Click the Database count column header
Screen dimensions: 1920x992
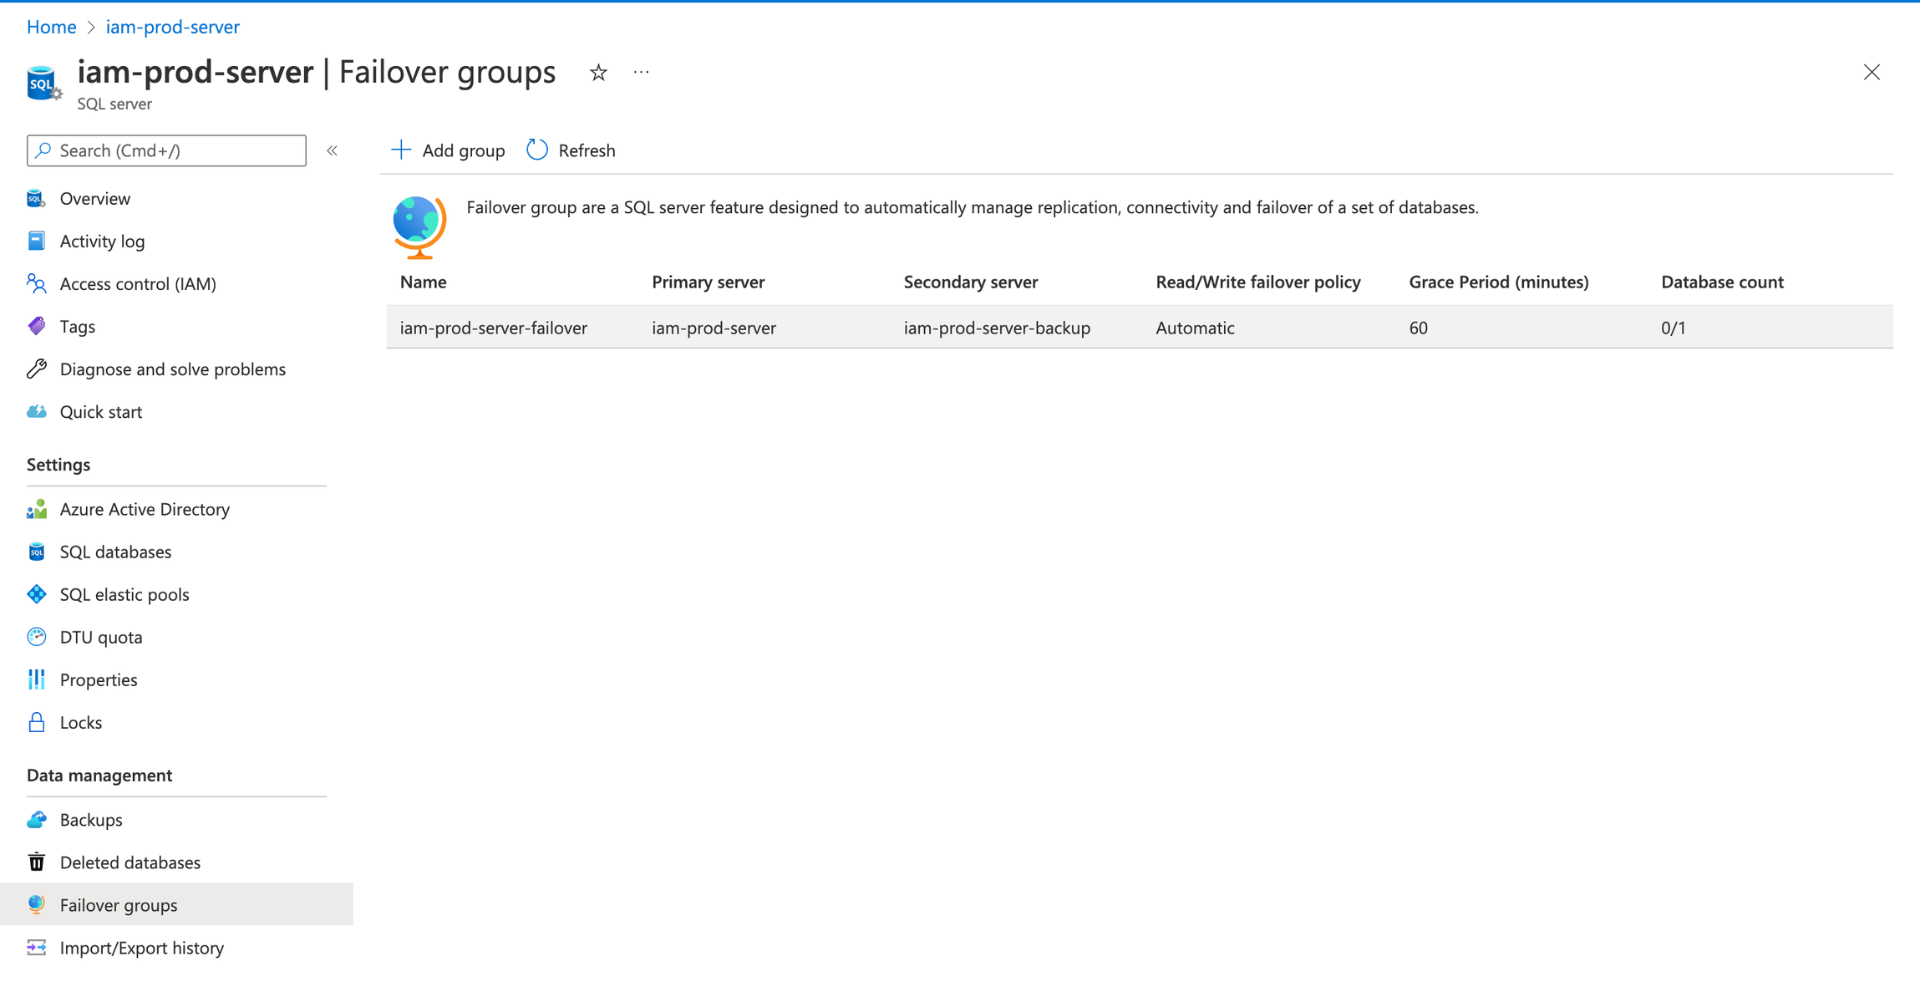coord(1722,282)
